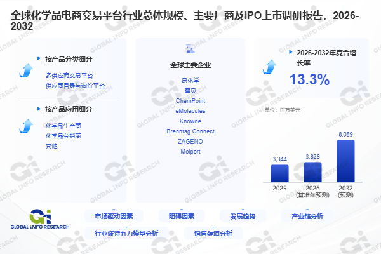Click the 8,089 value label

click(346, 135)
